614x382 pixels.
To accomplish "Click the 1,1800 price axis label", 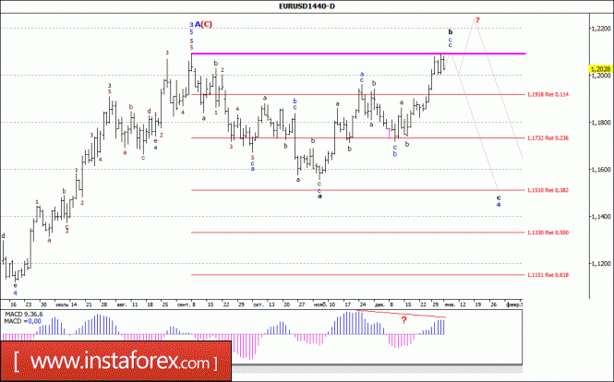I will [601, 123].
